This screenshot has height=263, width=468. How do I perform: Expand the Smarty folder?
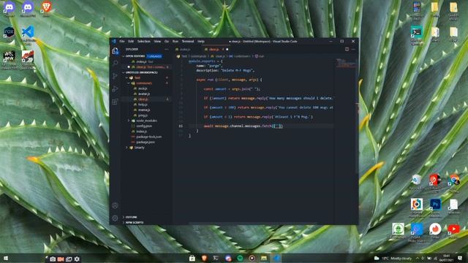pos(140,148)
